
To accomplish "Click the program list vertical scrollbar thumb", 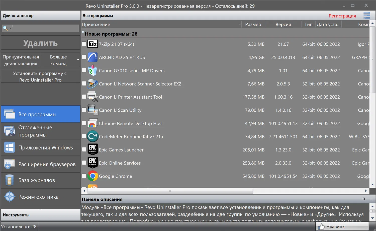I will (x=372, y=59).
